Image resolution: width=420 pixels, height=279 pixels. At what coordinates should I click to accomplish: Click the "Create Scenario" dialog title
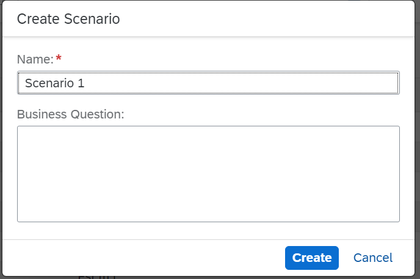click(68, 19)
